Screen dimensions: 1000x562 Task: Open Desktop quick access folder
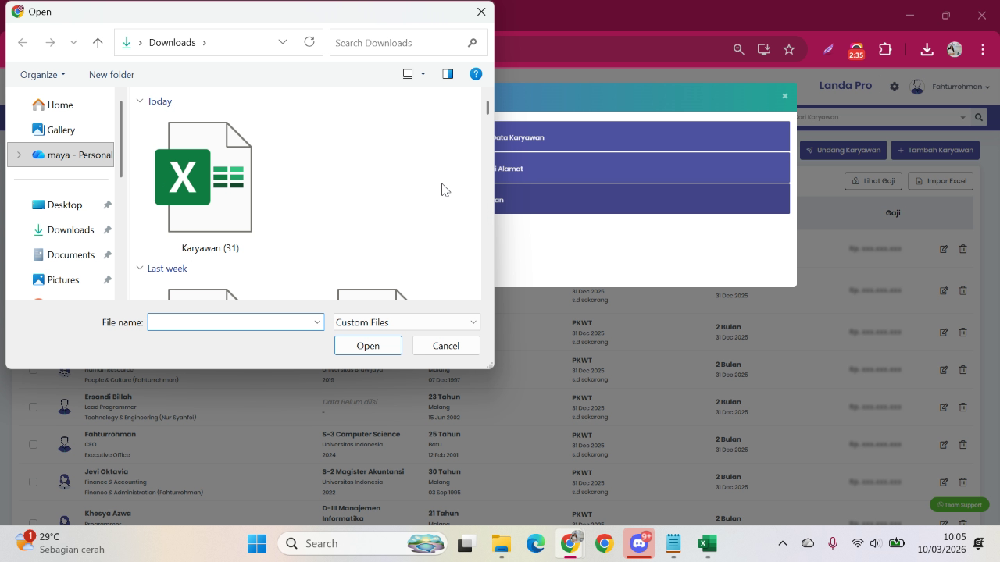(64, 205)
